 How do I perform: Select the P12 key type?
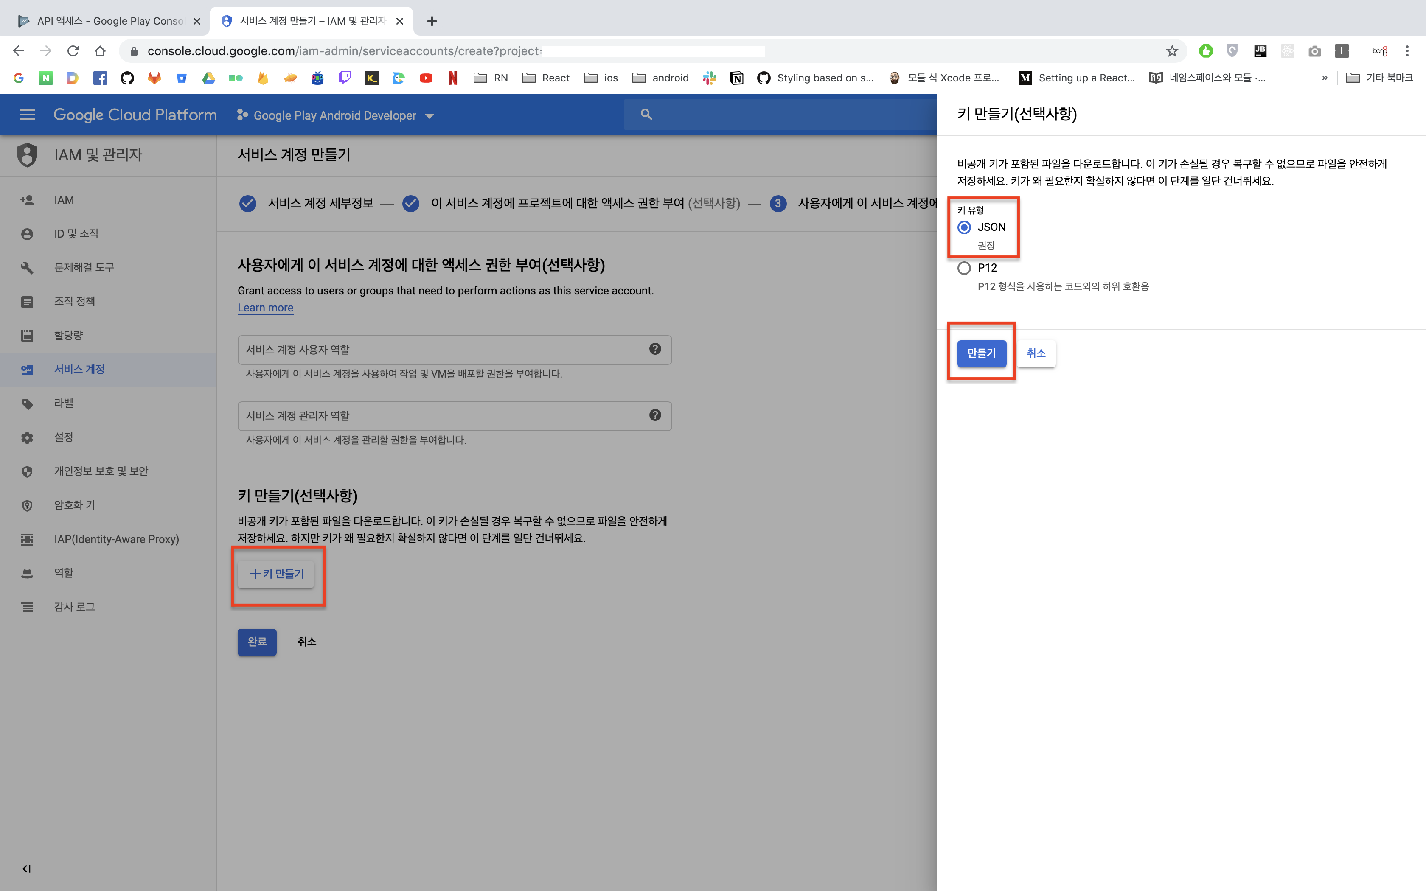964,268
